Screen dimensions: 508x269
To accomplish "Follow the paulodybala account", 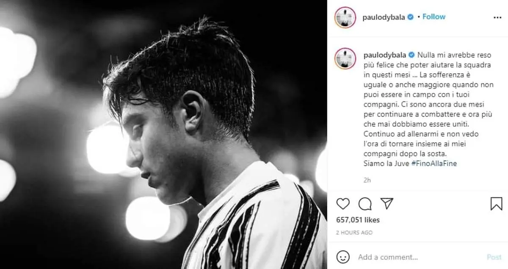I will 434,17.
